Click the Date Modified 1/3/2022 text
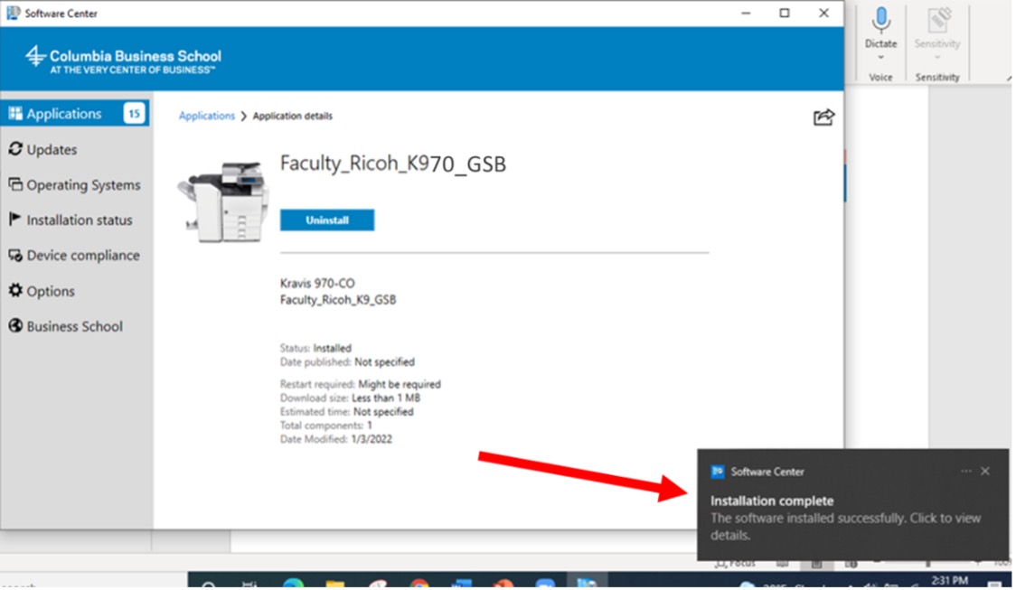The height and width of the screenshot is (590, 1016). point(335,439)
